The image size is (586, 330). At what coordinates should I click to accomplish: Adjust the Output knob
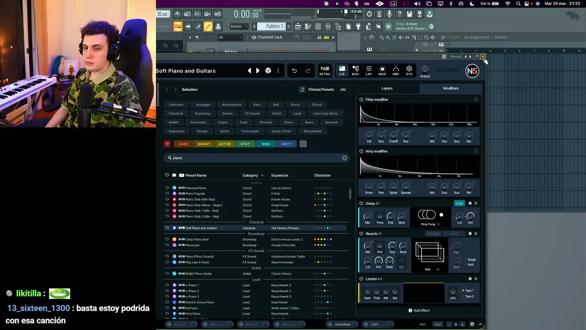coord(425,69)
